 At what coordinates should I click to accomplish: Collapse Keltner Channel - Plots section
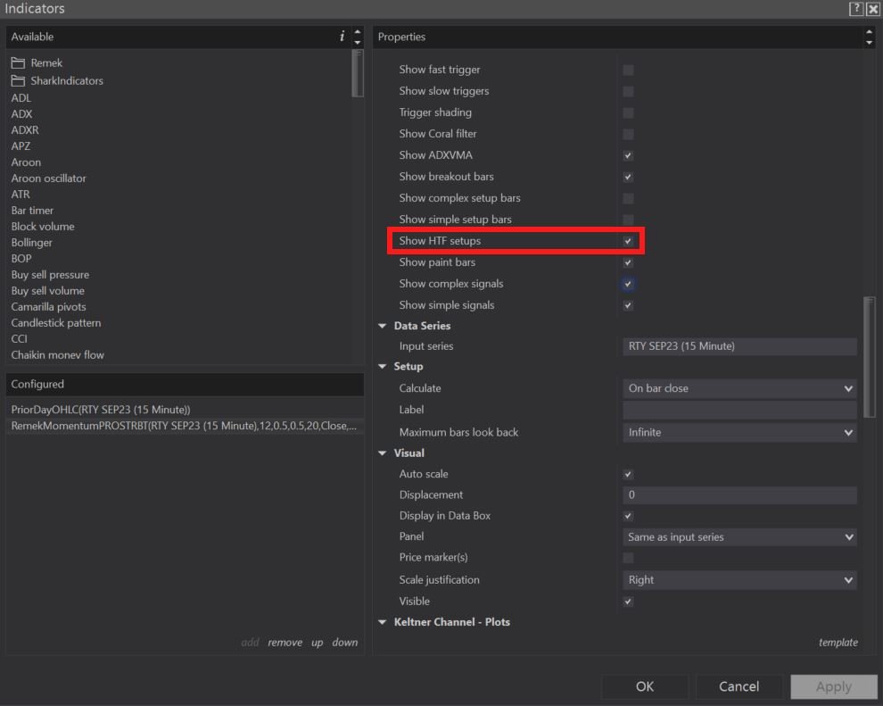[383, 622]
